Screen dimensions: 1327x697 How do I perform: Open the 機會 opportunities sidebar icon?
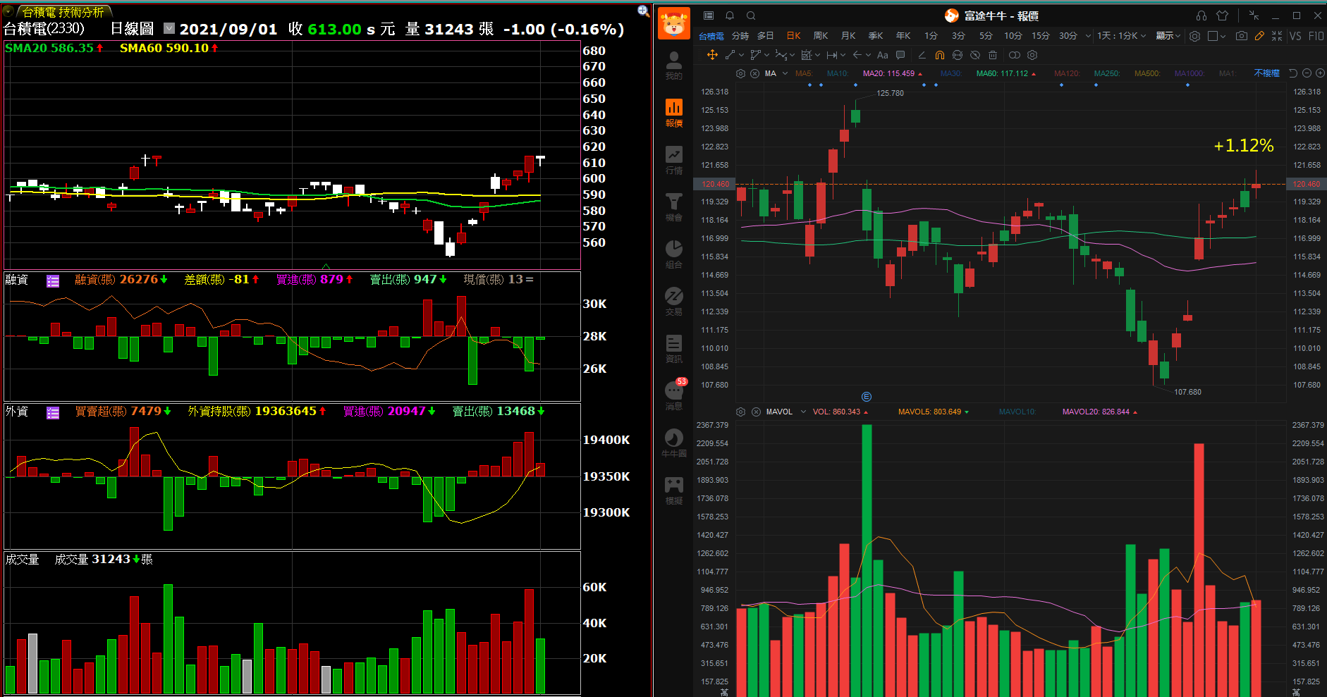click(x=674, y=207)
